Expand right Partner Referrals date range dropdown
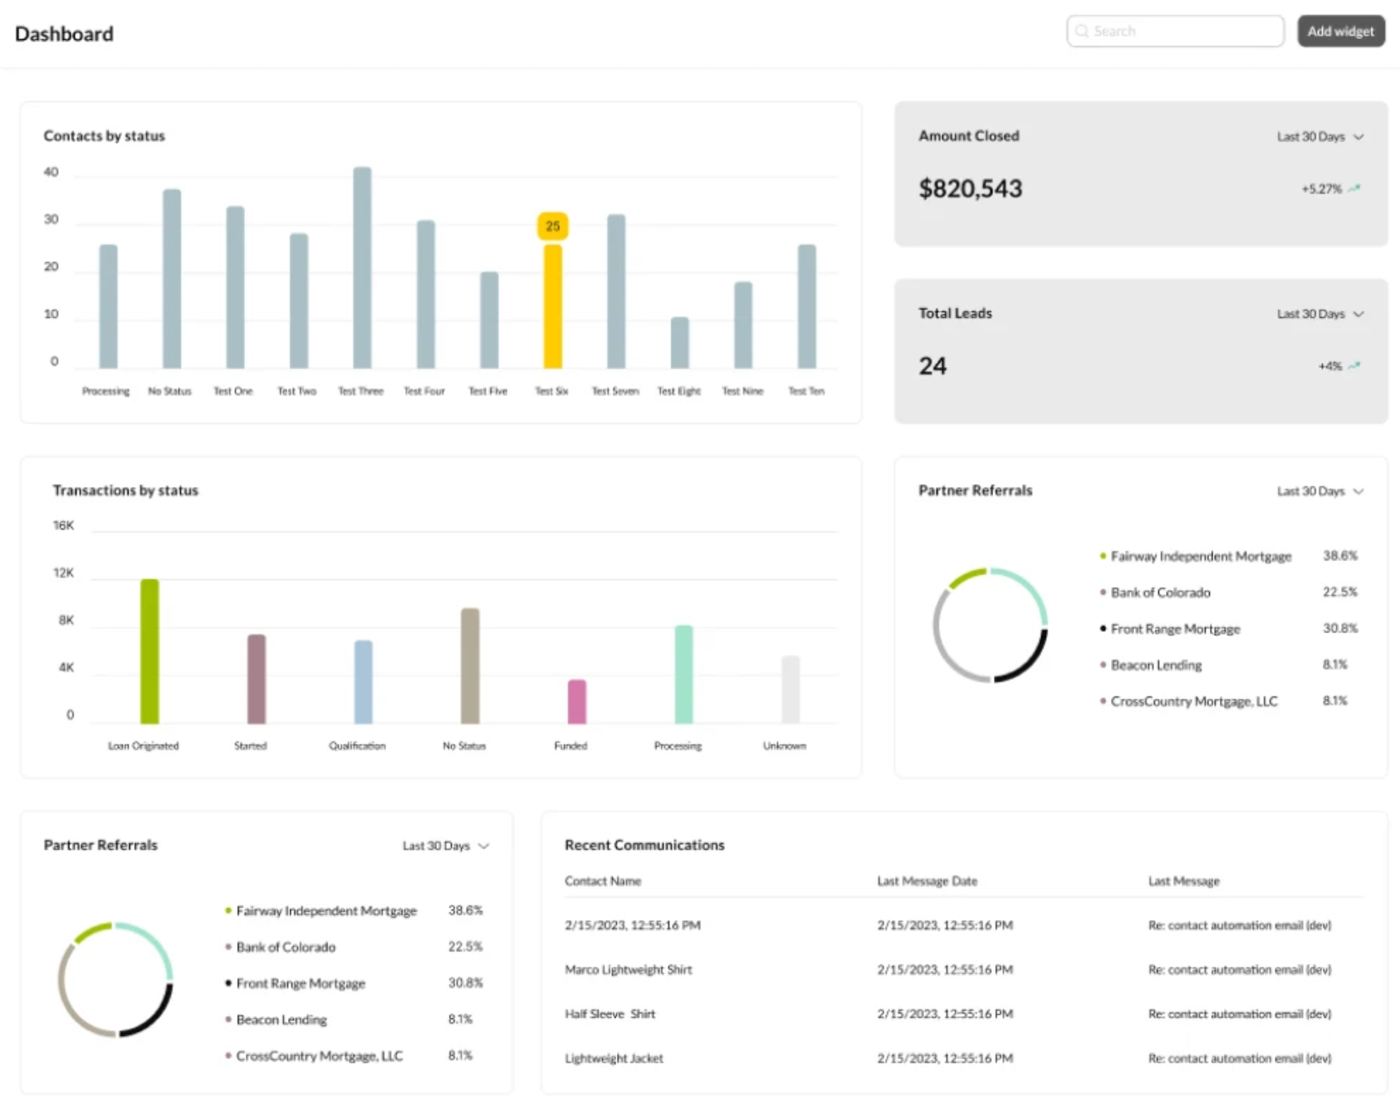 point(1320,491)
